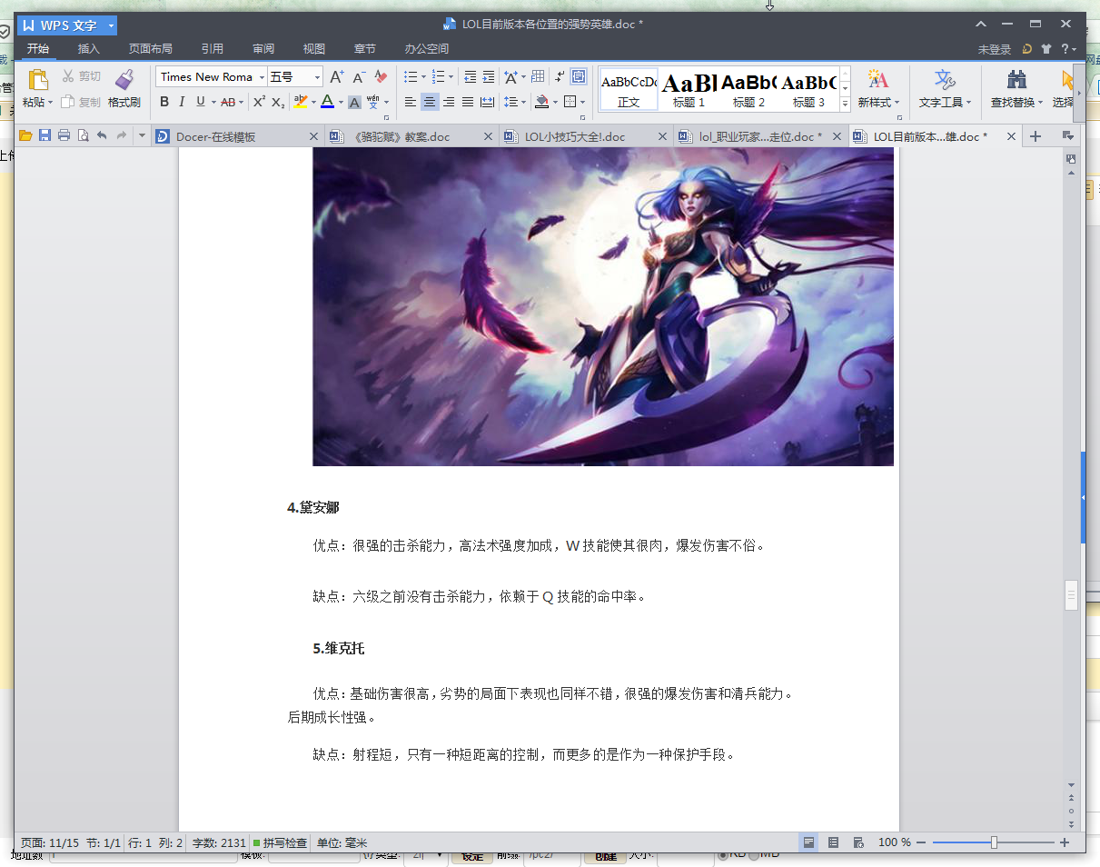Click the zoom in plus button
Viewport: 1100px width, 867px height.
(1065, 842)
